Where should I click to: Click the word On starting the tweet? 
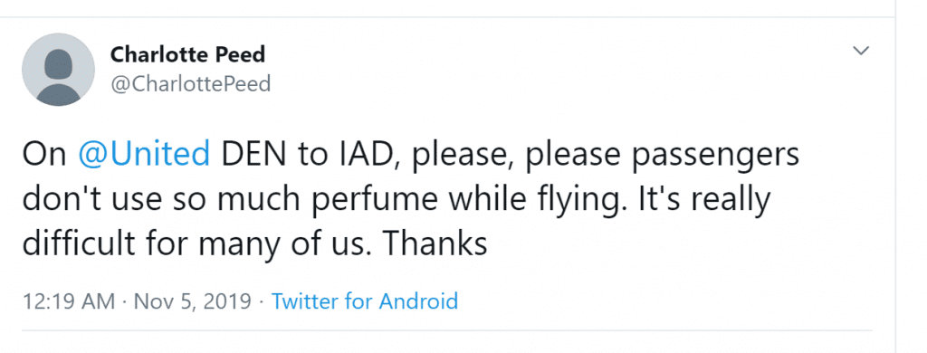point(44,154)
